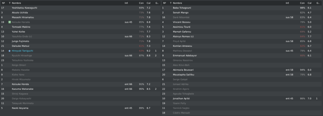Select Jonathan Ayité row

(x=242, y=99)
